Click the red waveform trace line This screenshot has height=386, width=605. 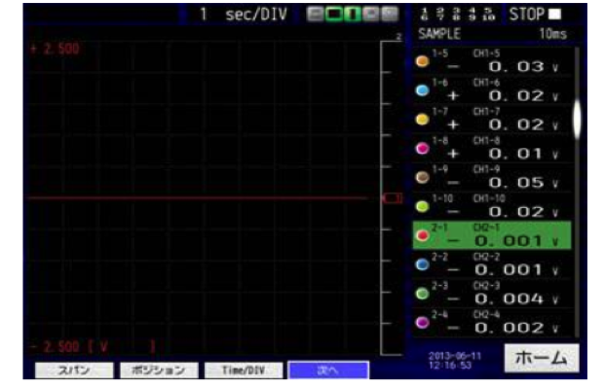[x=198, y=198]
